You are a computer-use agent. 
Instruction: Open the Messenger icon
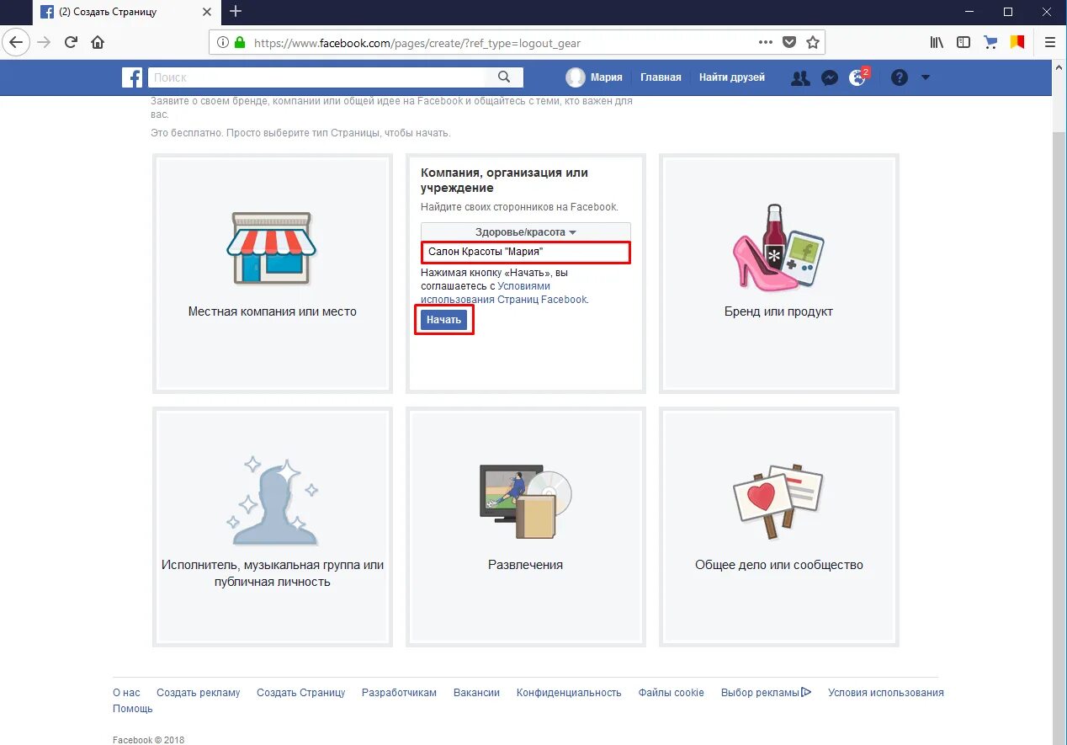829,77
